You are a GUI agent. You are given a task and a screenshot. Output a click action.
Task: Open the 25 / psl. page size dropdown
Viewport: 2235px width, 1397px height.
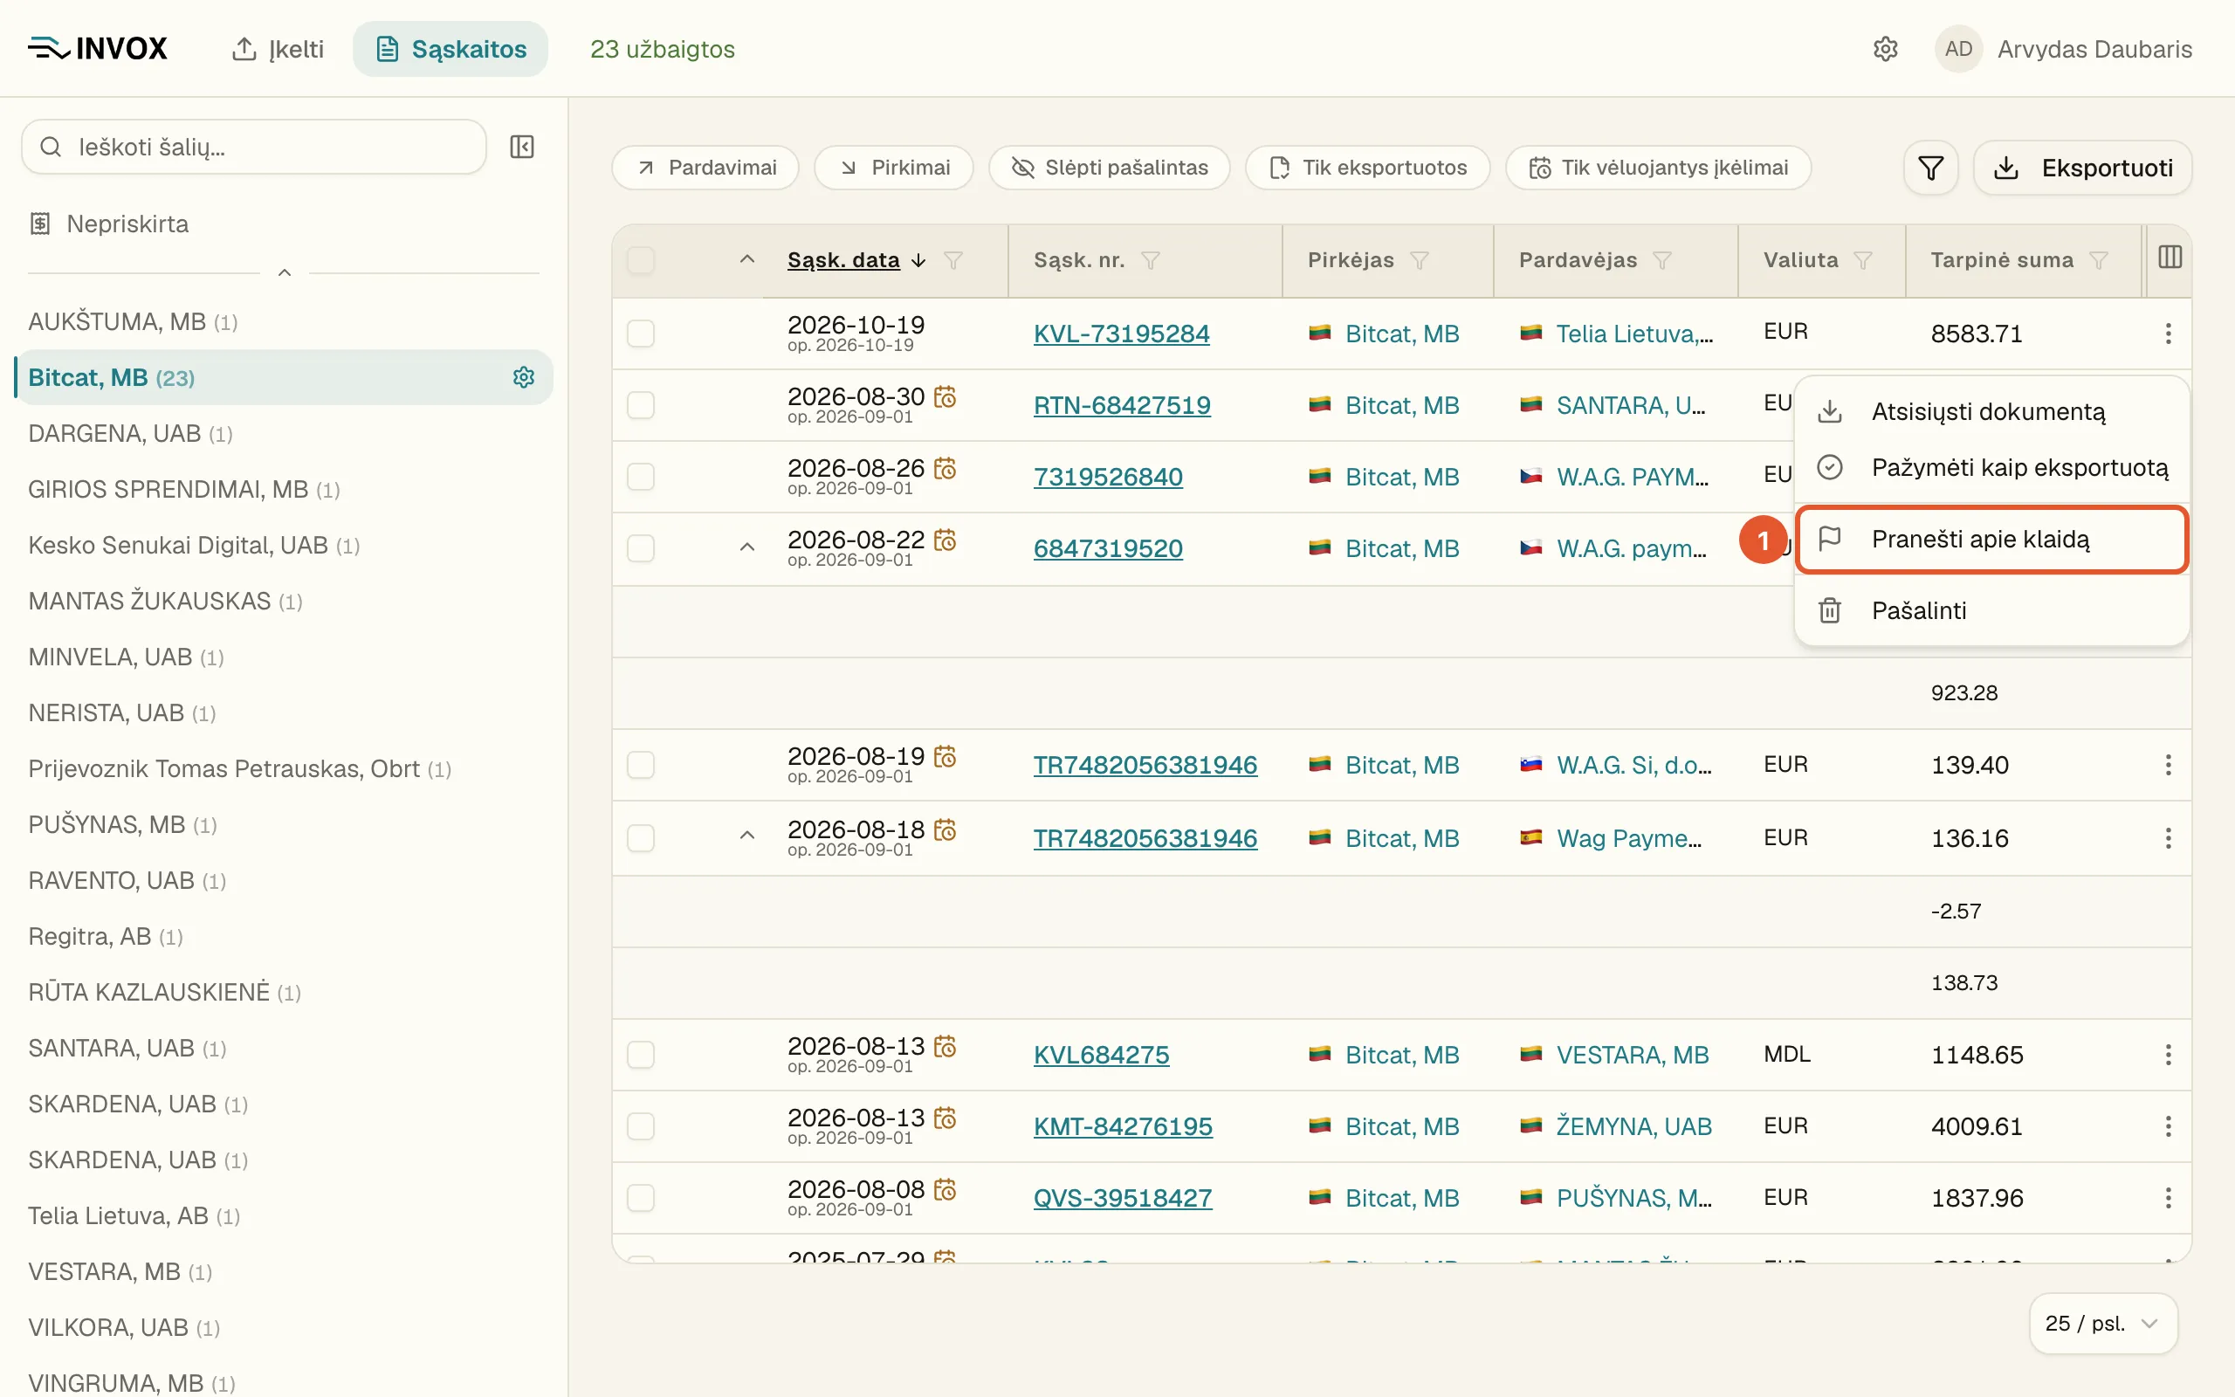[x=2103, y=1323]
